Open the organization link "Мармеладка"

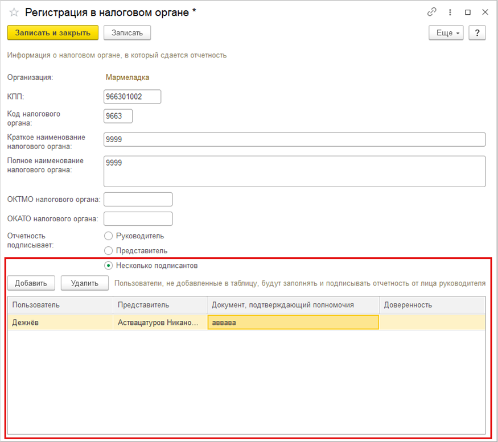coord(127,77)
